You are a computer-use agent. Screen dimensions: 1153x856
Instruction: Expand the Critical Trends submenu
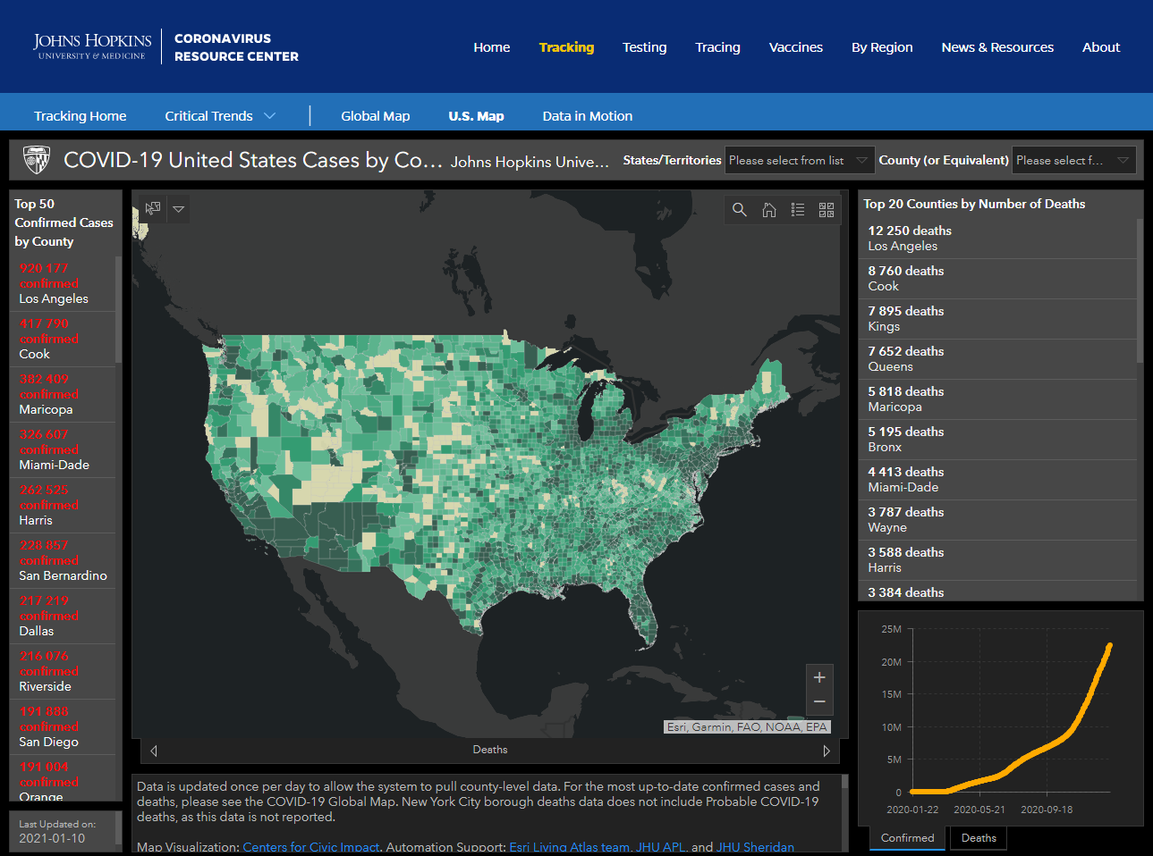220,116
